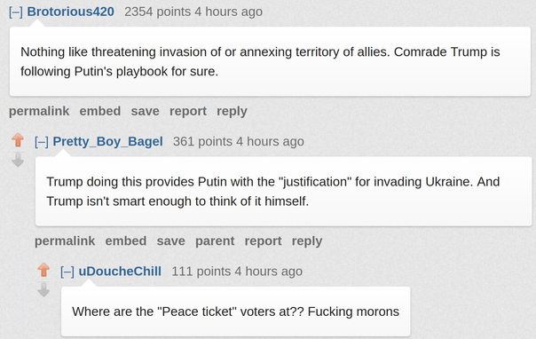This screenshot has width=536, height=339.
Task: Click embed under Brotorious420's comment
Action: [x=100, y=111]
